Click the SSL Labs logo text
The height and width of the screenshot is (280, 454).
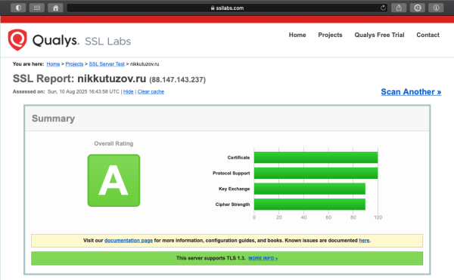pos(107,42)
